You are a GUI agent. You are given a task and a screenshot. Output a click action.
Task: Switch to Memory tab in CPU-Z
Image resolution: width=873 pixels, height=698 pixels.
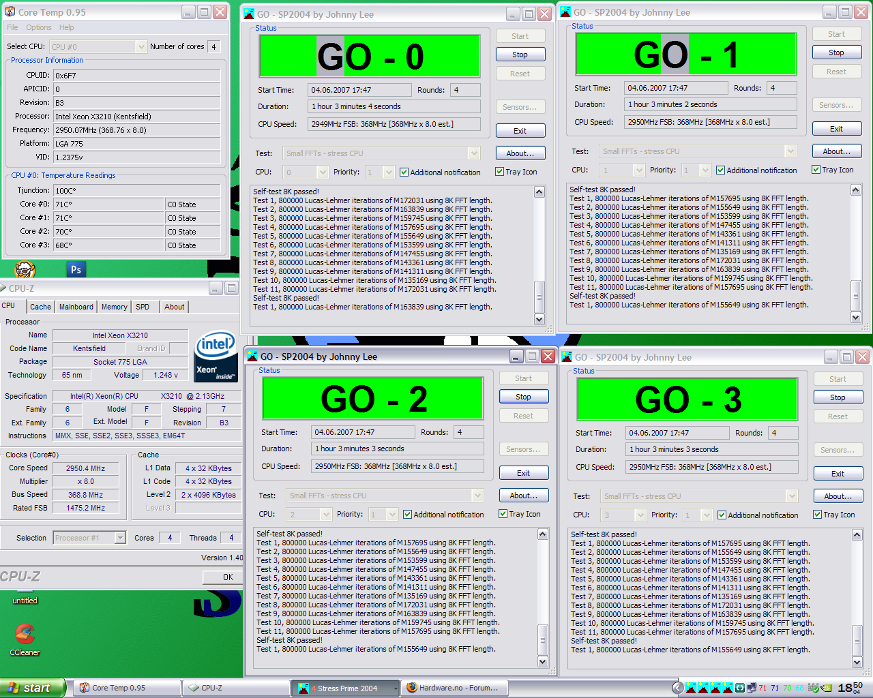click(x=115, y=307)
